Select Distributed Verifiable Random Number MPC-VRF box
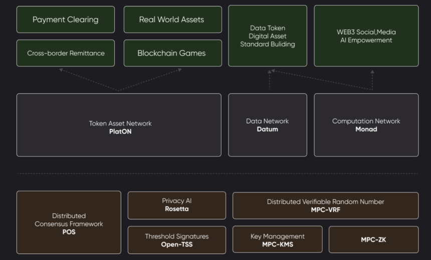The width and height of the screenshot is (431, 260). pos(325,206)
